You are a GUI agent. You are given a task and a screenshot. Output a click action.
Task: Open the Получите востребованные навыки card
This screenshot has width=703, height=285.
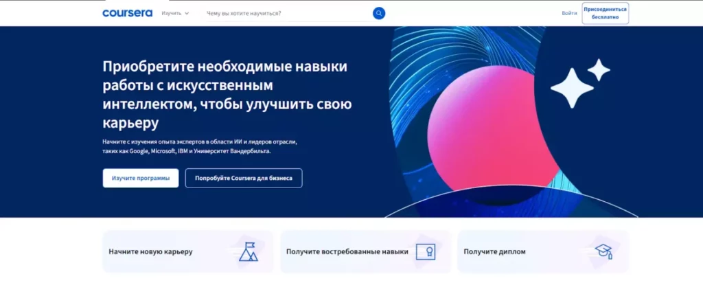(x=365, y=251)
